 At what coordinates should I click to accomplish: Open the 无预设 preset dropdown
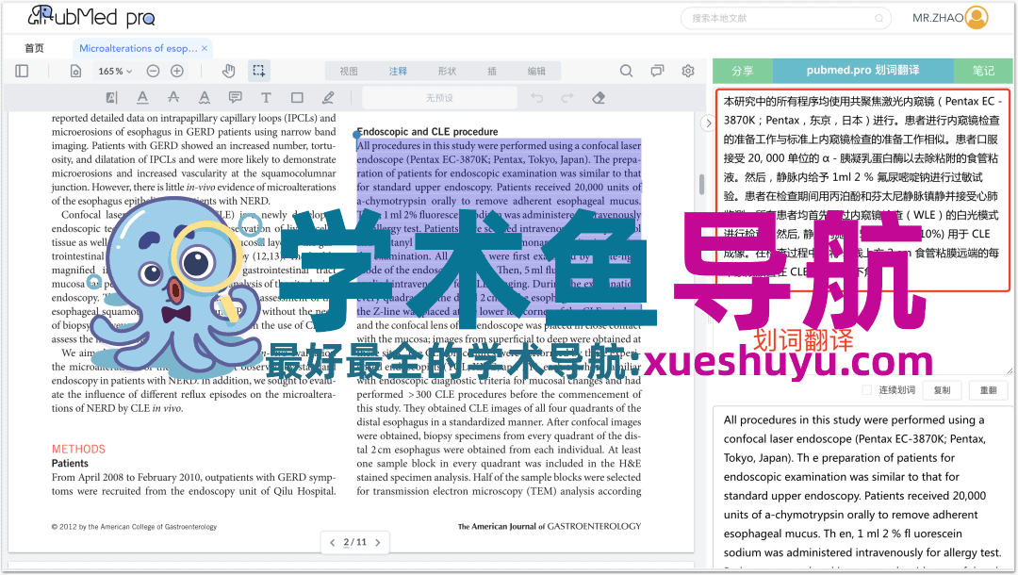tap(440, 97)
